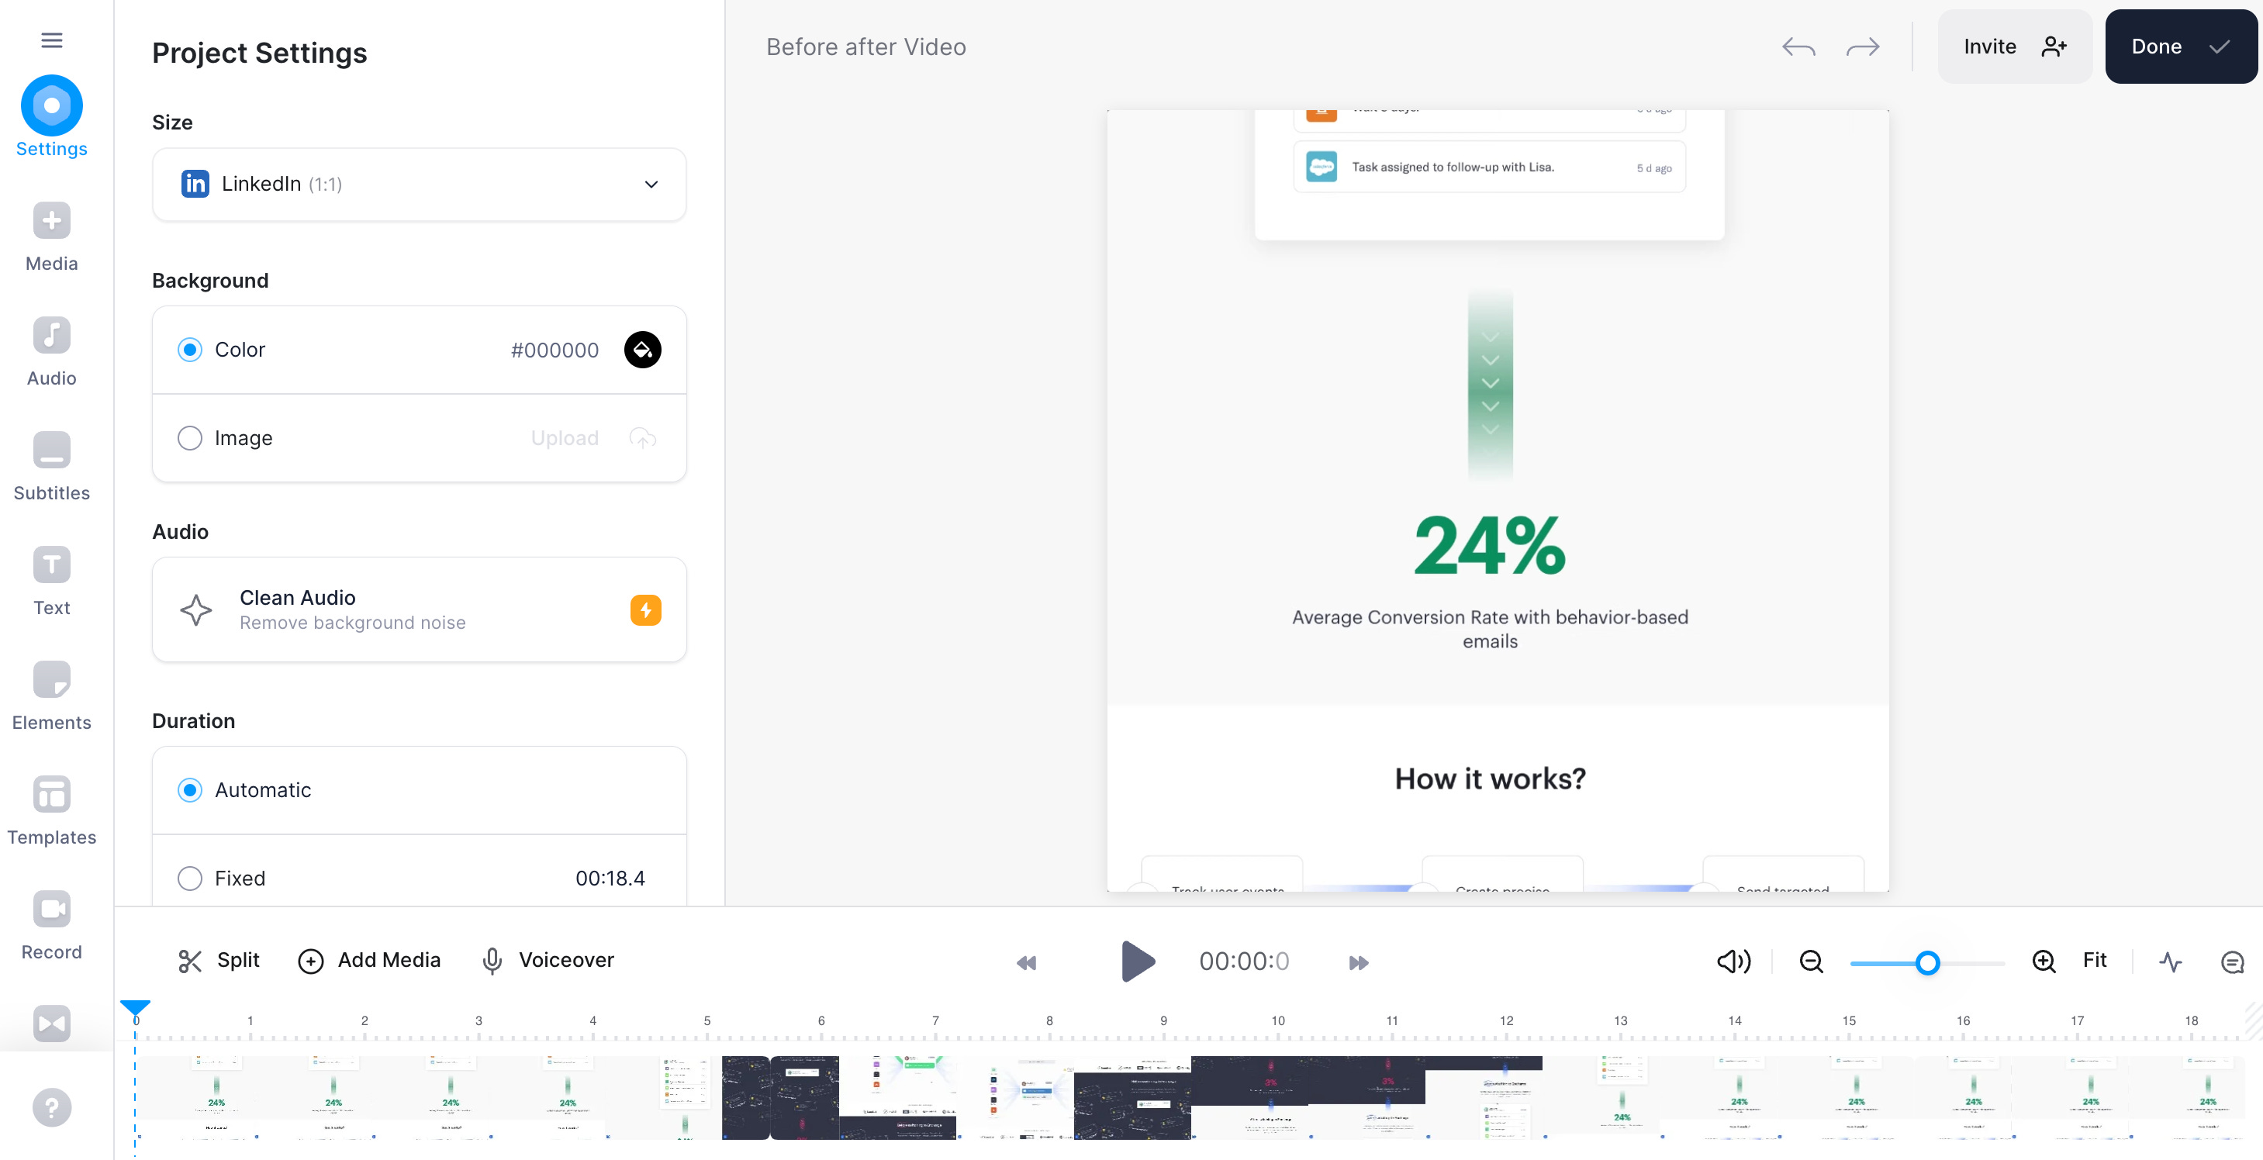Skip backward in playback
This screenshot has height=1160, width=2263.
tap(1026, 962)
